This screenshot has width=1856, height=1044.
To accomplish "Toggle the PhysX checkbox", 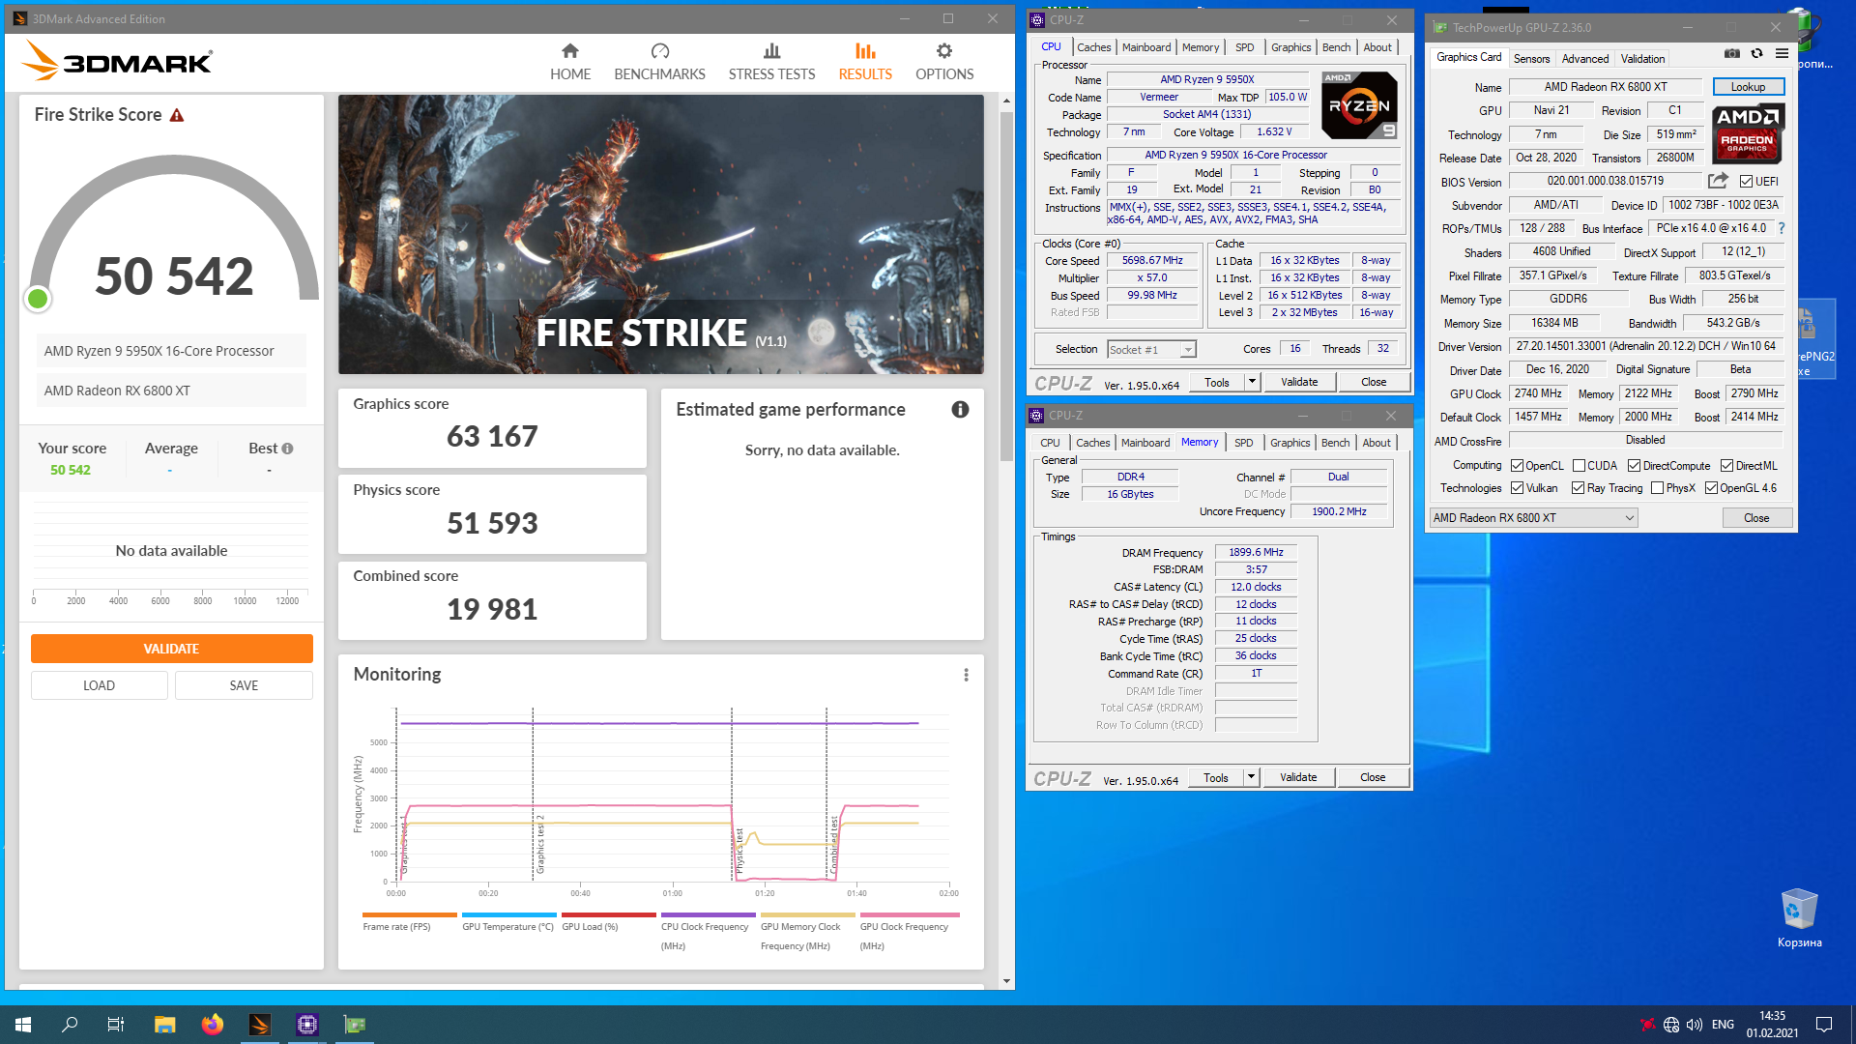I will (1657, 488).
